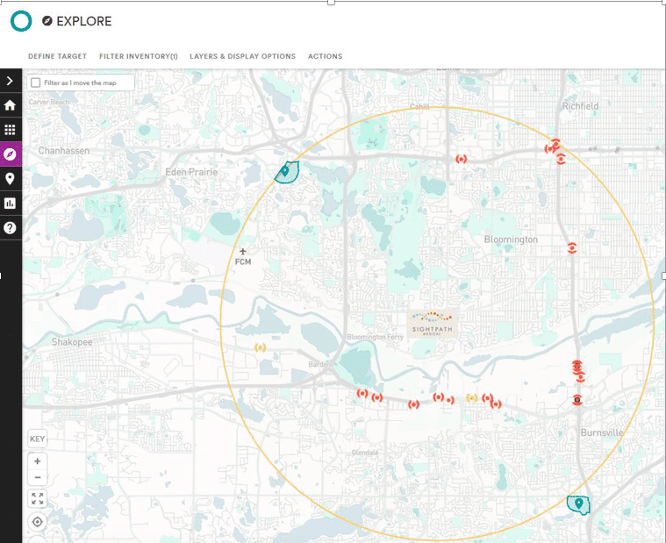Open the Filter Inventory(1) menu
Image resolution: width=666 pixels, height=543 pixels.
pyautogui.click(x=138, y=56)
